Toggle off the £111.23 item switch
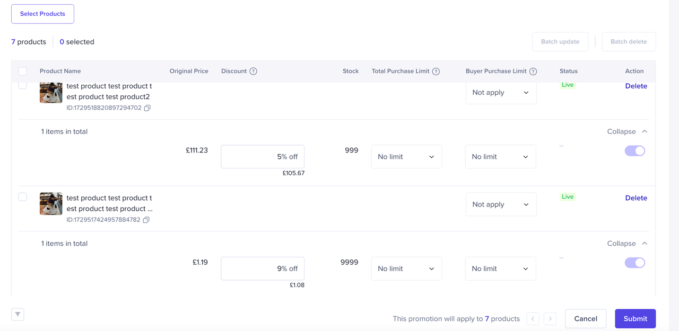Screen dimensions: 679x331 [x=635, y=151]
